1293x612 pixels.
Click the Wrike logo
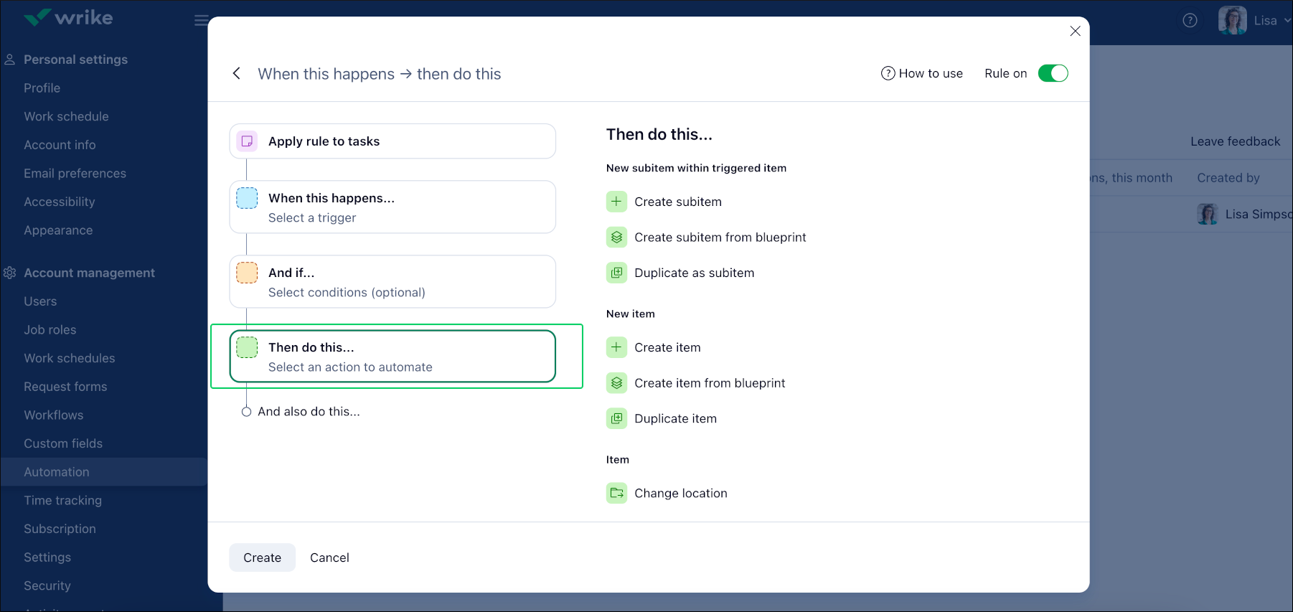(x=68, y=17)
